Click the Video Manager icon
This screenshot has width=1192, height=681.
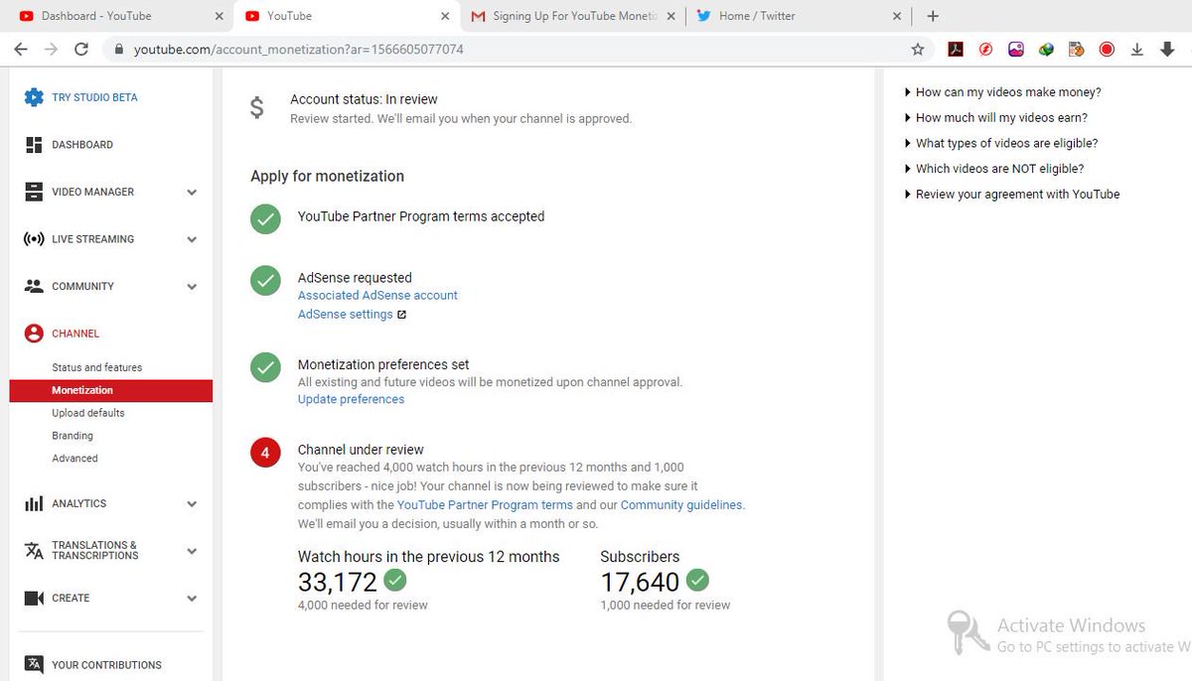(x=34, y=192)
